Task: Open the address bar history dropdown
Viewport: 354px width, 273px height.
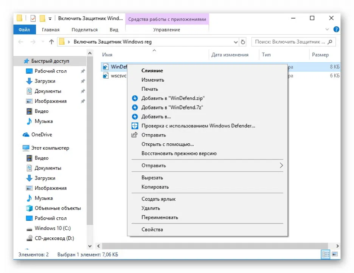Action: (x=236, y=42)
